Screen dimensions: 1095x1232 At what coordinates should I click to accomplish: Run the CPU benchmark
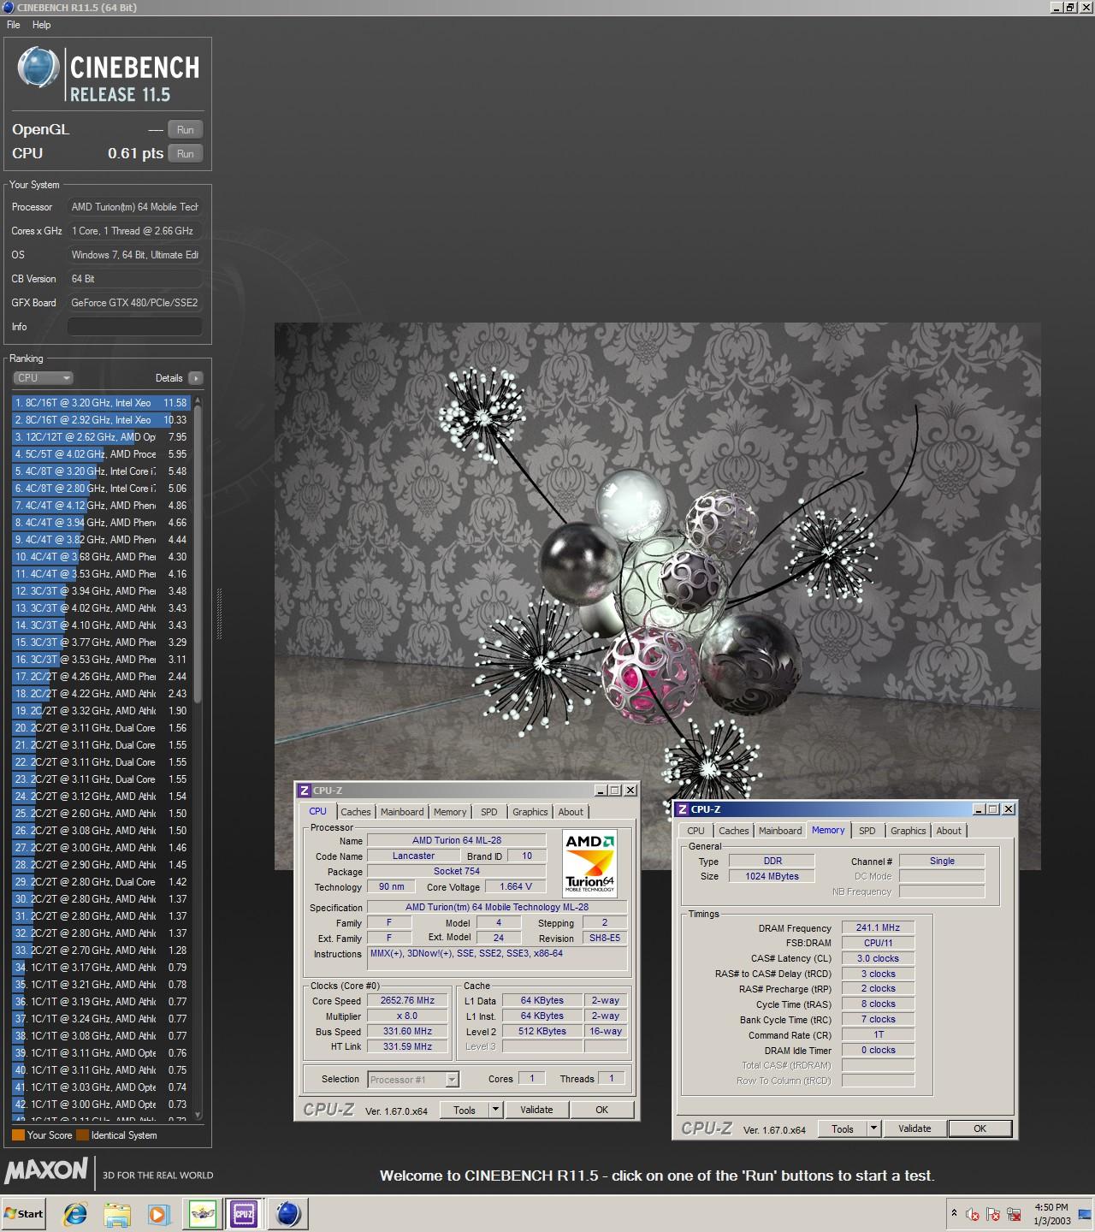(x=185, y=153)
